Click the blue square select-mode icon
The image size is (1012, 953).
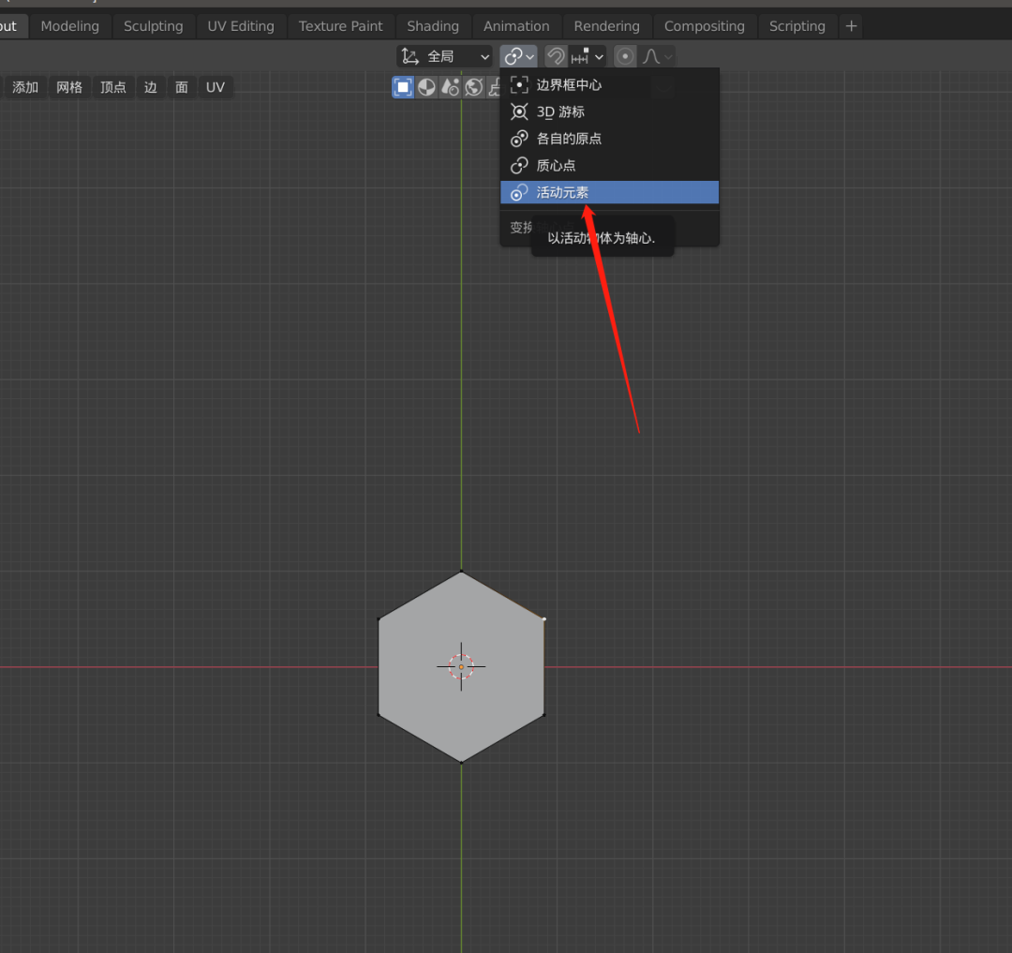point(403,87)
